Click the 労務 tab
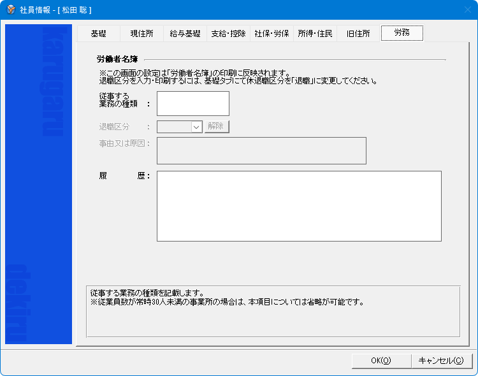 [x=402, y=33]
